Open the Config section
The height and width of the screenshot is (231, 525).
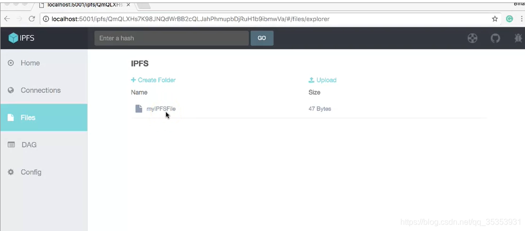[x=44, y=172]
